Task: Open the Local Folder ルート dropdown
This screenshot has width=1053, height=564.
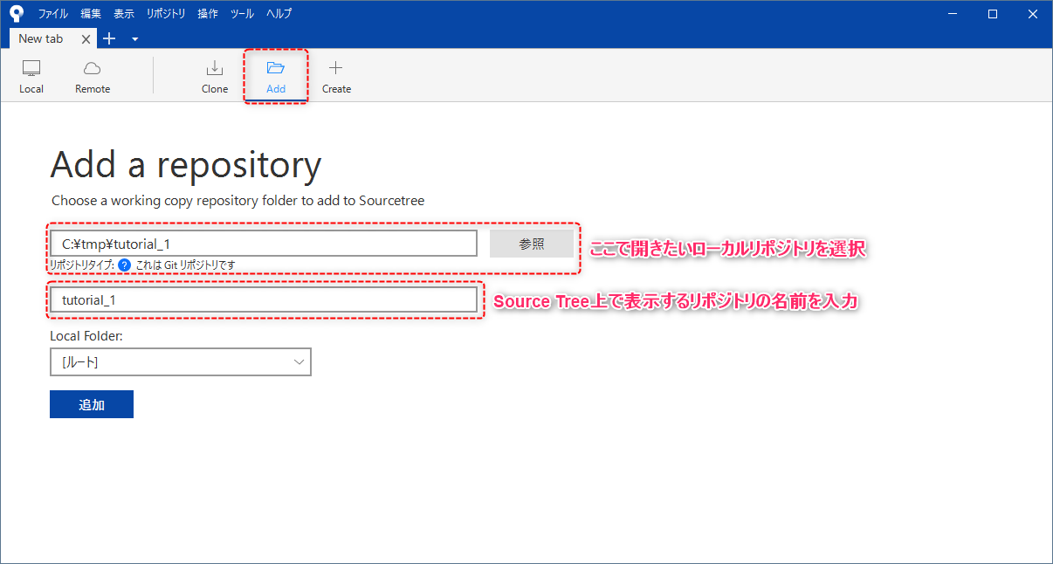Action: [x=181, y=361]
